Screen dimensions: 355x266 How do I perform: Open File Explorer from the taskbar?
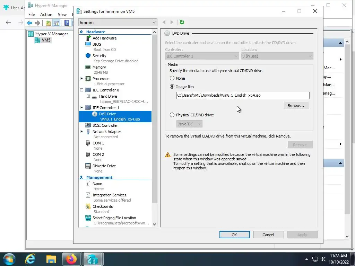[x=51, y=259]
